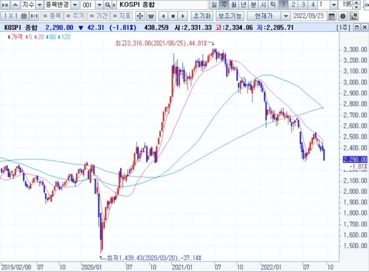
Task: Click the KOSPI 종합 name field
Action: pyautogui.click(x=162, y=4)
